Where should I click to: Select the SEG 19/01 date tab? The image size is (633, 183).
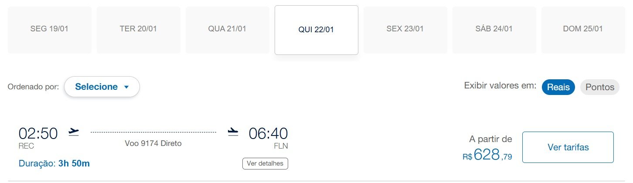[49, 30]
